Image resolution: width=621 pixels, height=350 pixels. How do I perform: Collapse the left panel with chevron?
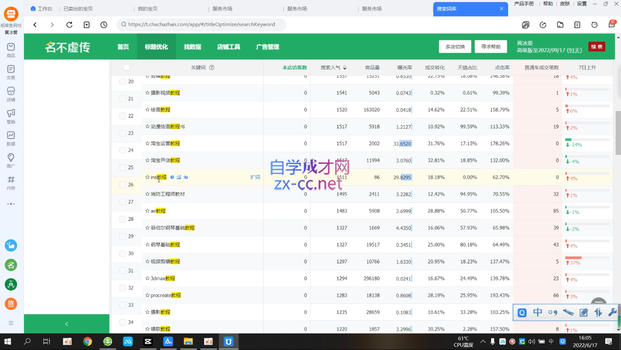pos(67,324)
